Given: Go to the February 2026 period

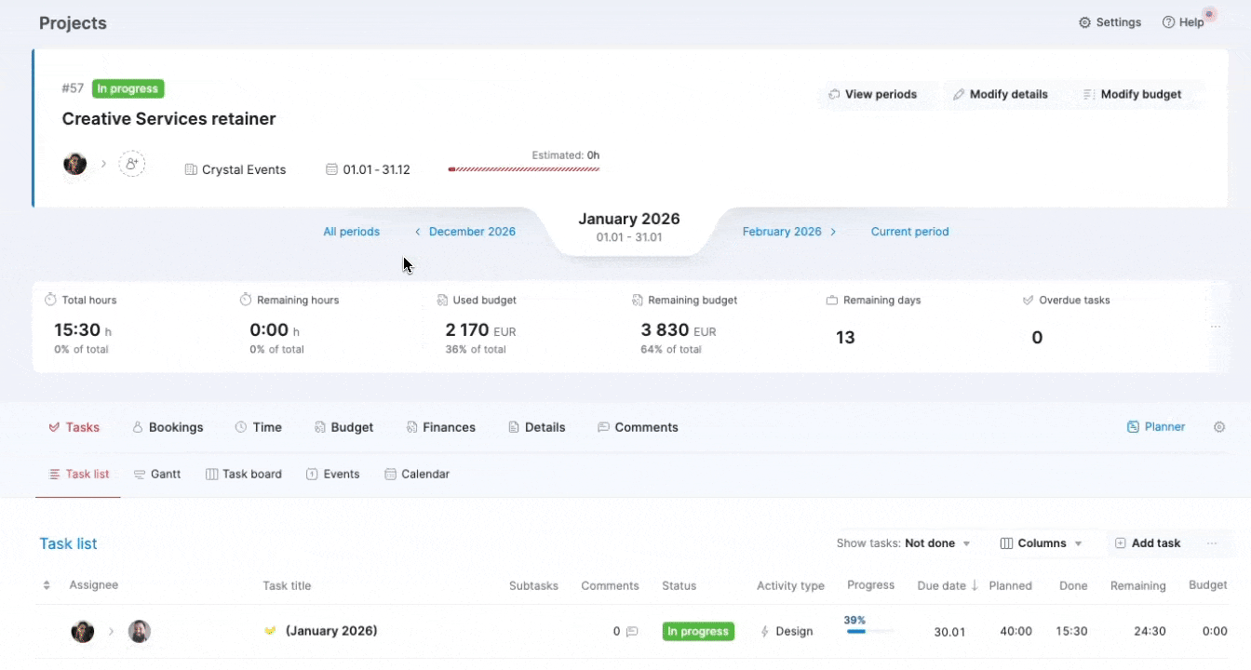Looking at the screenshot, I should pos(788,232).
